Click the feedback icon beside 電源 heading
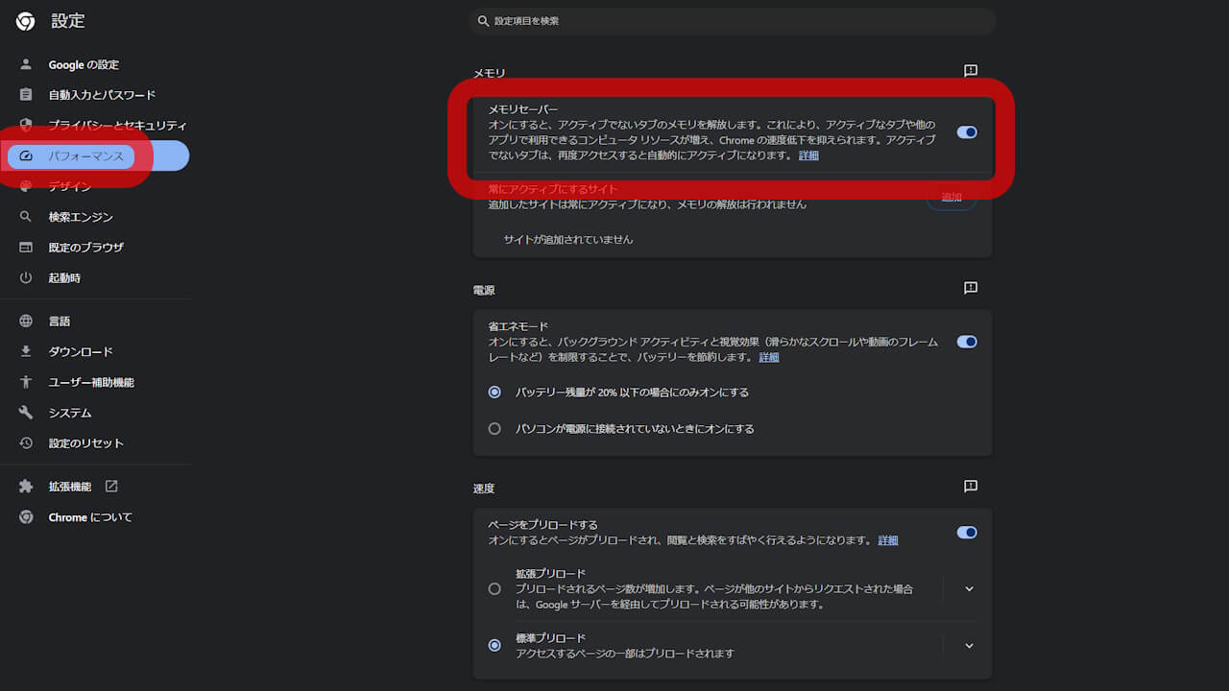The image size is (1229, 691). (970, 287)
